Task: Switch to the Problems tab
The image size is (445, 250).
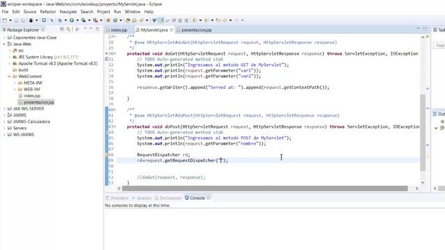Action: click(117, 198)
